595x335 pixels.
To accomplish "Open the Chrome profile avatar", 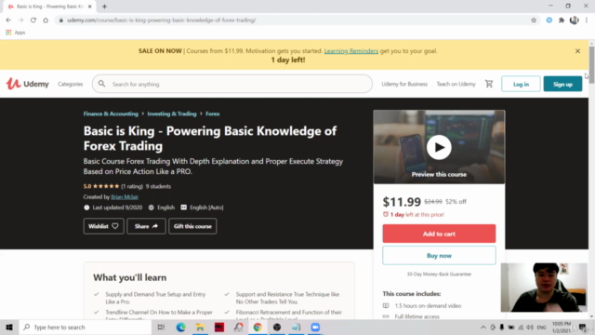I will point(575,20).
